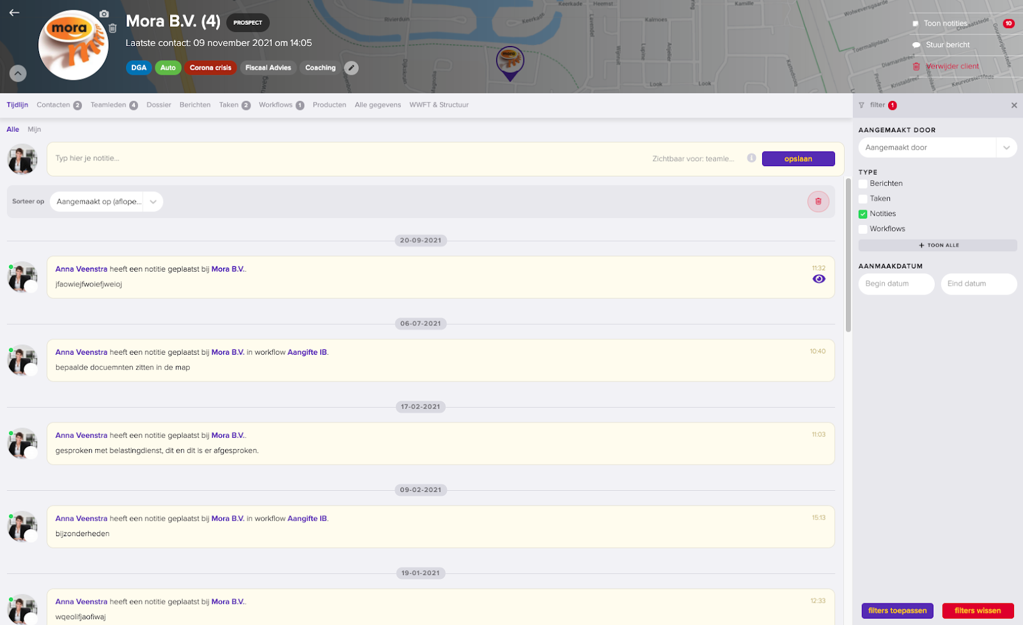Click the Aangifte IB link in 06-07-2021 note

pos(307,352)
